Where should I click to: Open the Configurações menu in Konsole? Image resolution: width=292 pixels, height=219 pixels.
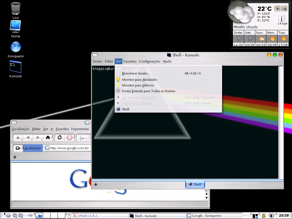point(149,61)
